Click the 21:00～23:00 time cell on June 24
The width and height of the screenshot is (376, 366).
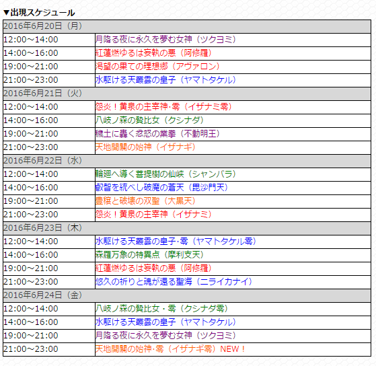pos(49,349)
